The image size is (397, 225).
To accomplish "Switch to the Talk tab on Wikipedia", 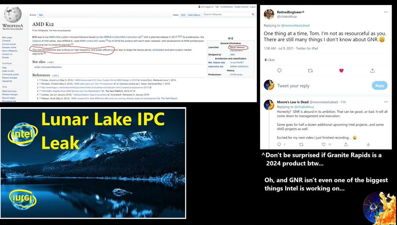I will pos(41,15).
